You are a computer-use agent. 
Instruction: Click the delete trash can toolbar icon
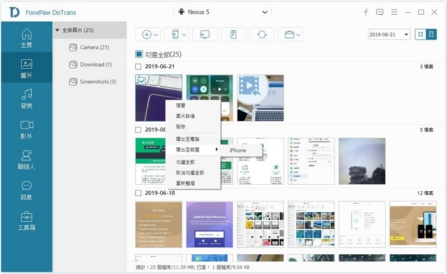(x=233, y=34)
